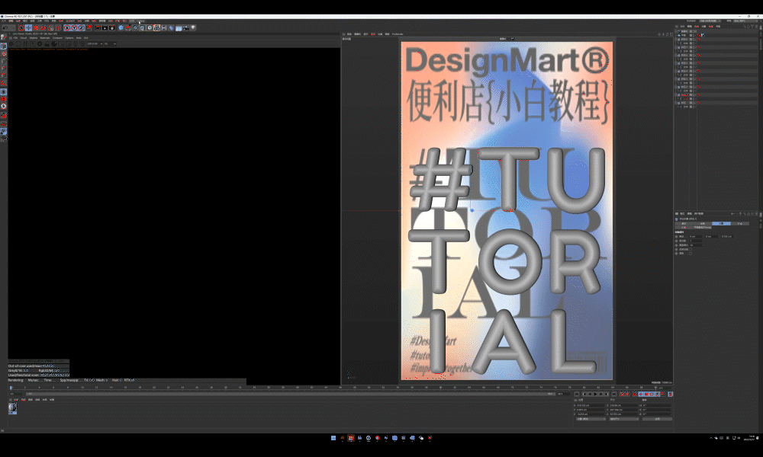Image resolution: width=763 pixels, height=457 pixels.
Task: Click the Undo arrow in the top toolbar
Action: click(x=5, y=28)
